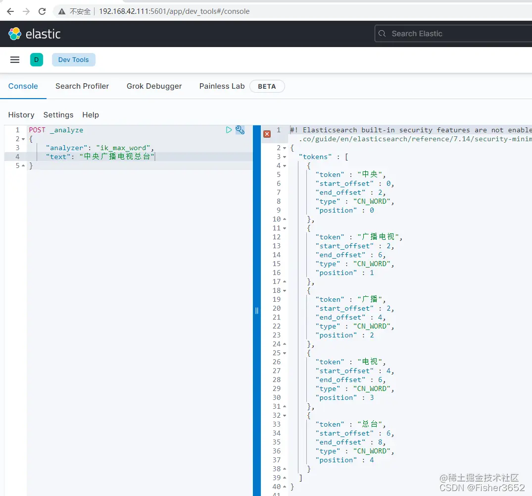Click the token "电视" on line 26
Viewport: 532px width, 496px height.
click(370, 362)
